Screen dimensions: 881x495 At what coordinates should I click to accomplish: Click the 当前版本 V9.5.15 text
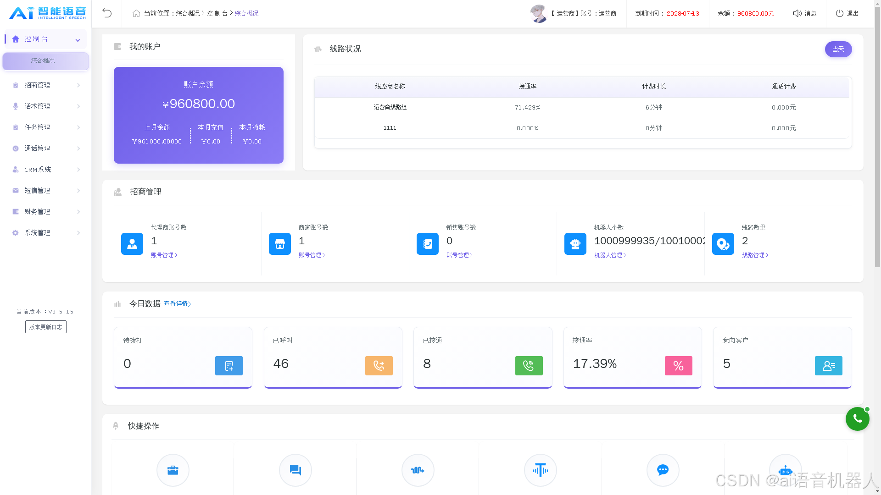tap(45, 312)
